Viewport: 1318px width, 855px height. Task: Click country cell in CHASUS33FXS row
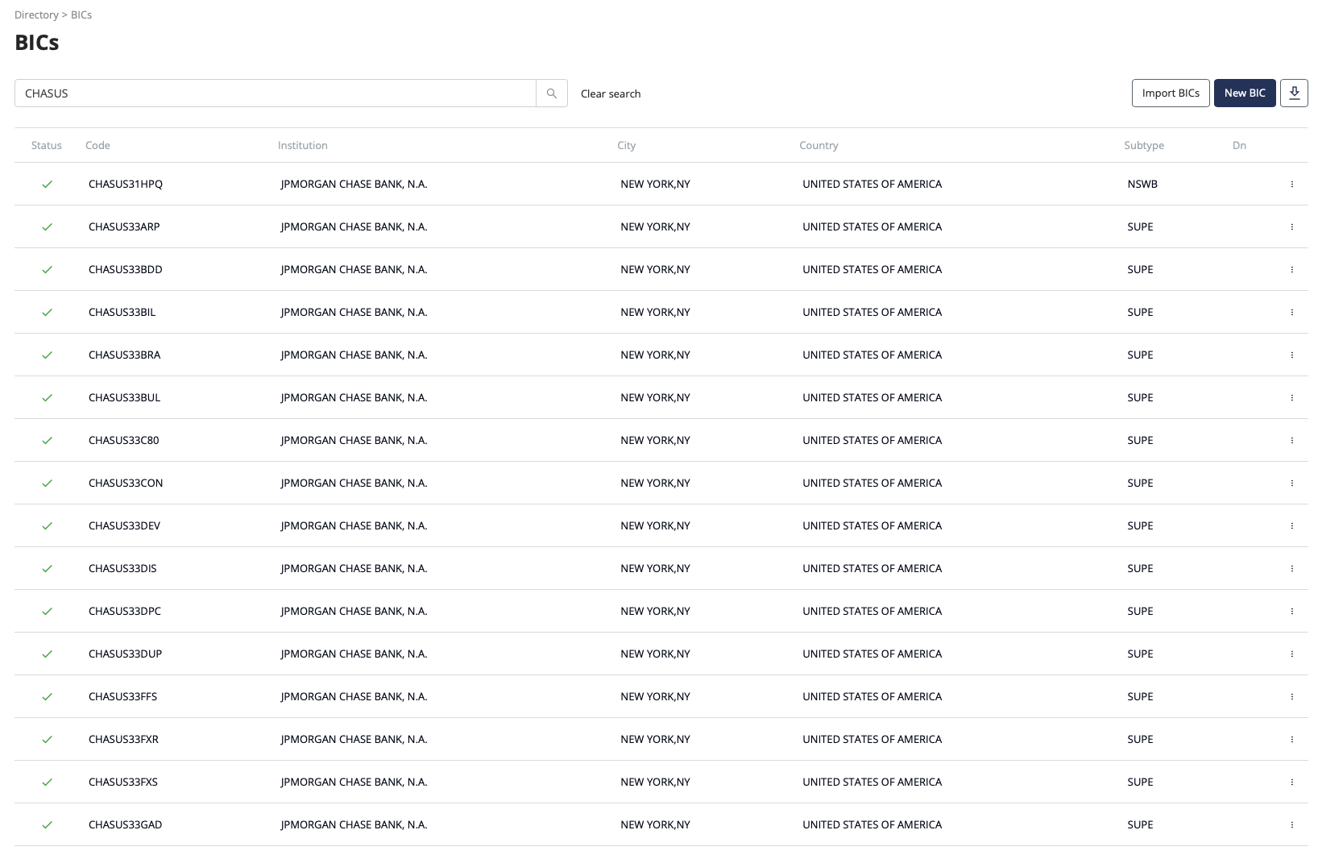(872, 782)
